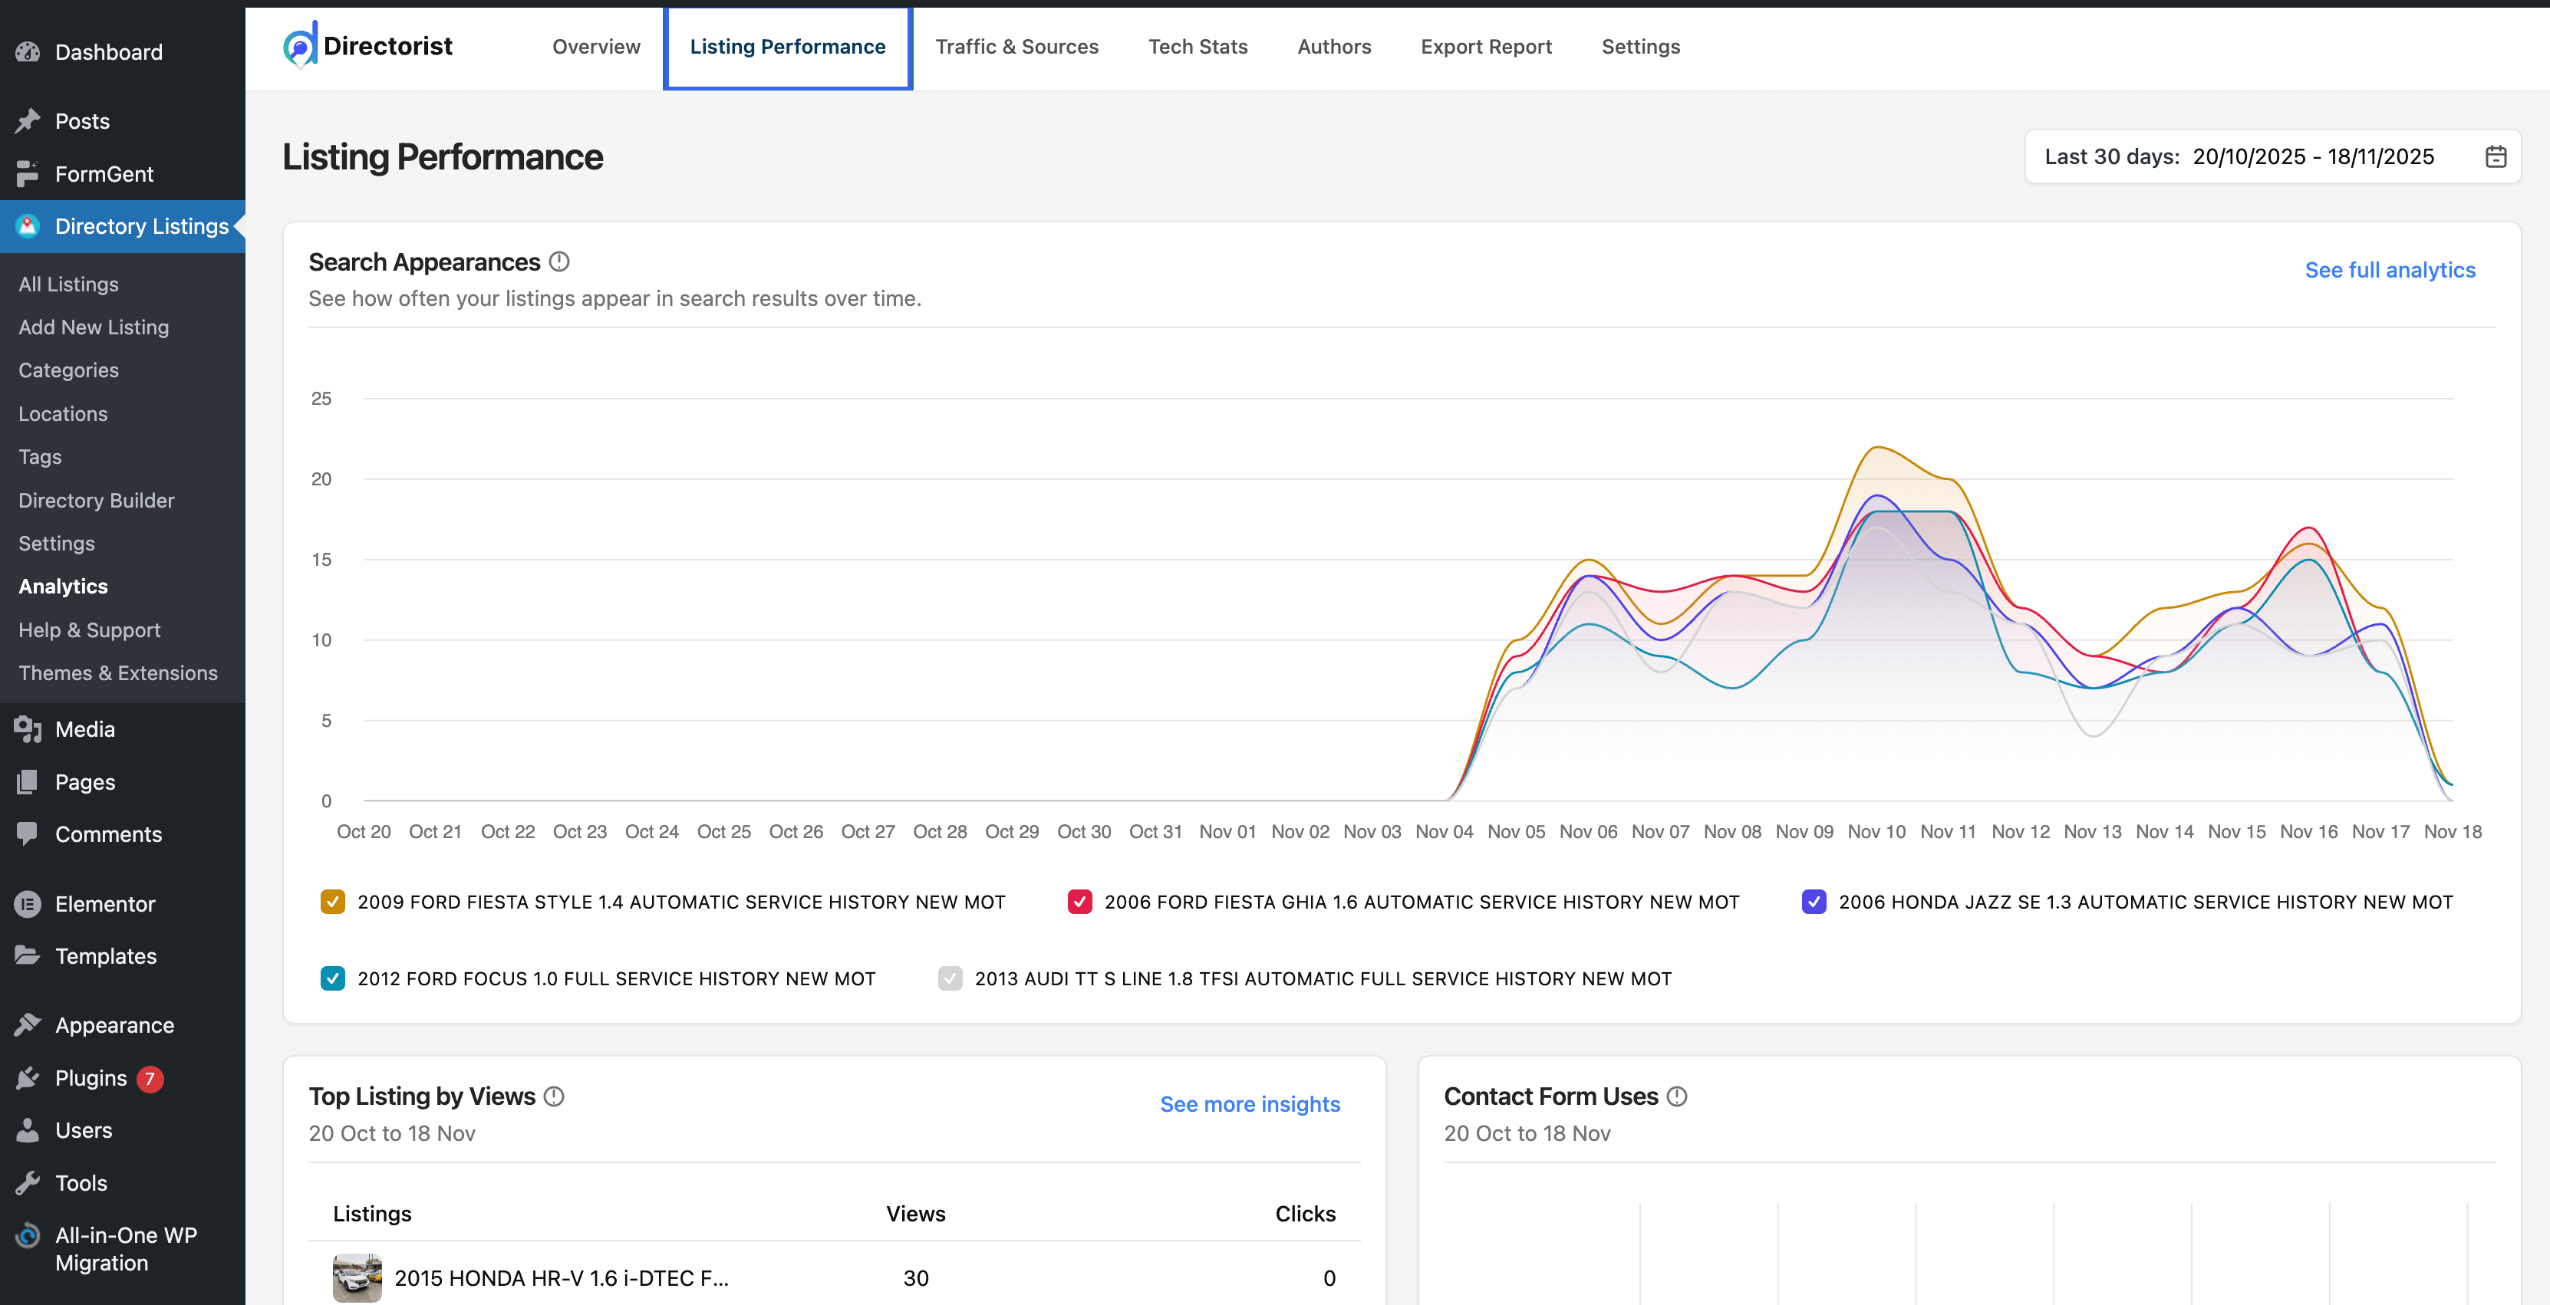The height and width of the screenshot is (1305, 2550).
Task: Click See more insights for top listings
Action: [1250, 1104]
